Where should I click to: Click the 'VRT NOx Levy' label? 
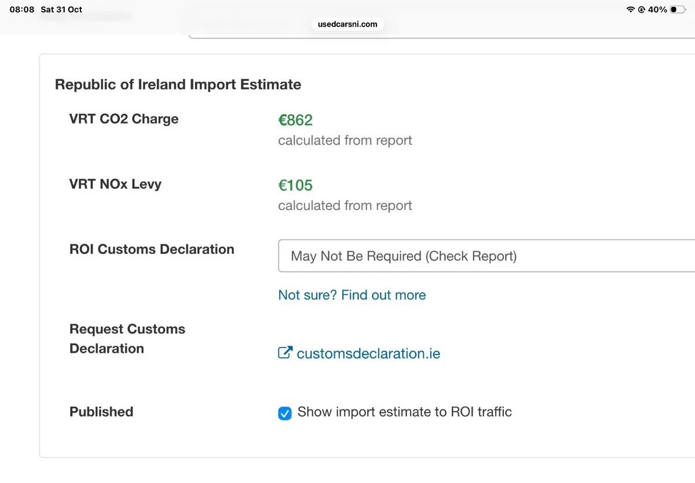pyautogui.click(x=115, y=184)
